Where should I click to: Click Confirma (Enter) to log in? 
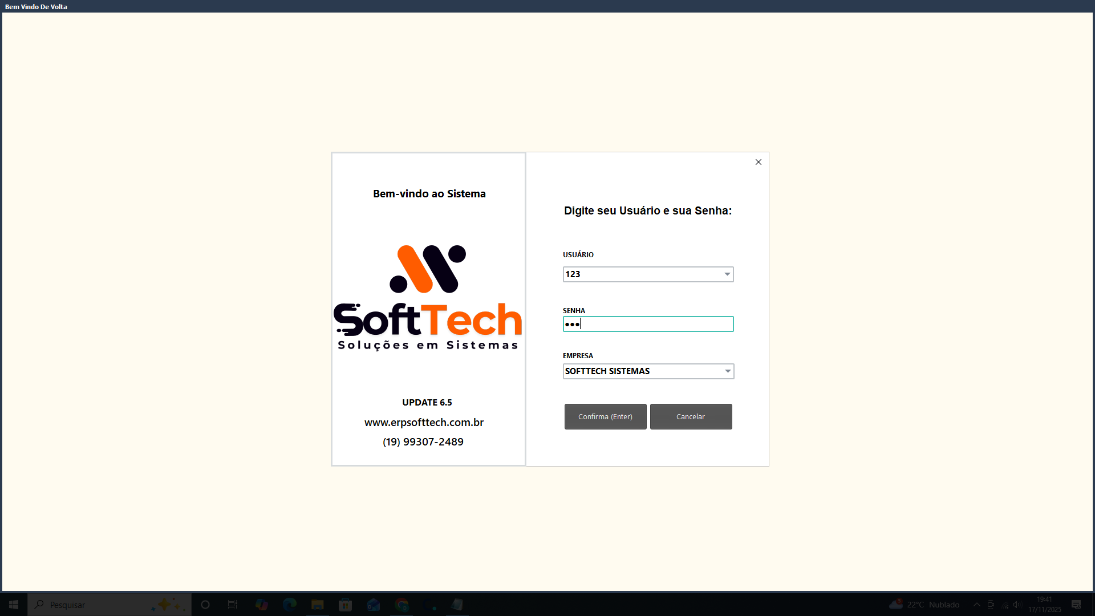tap(605, 416)
